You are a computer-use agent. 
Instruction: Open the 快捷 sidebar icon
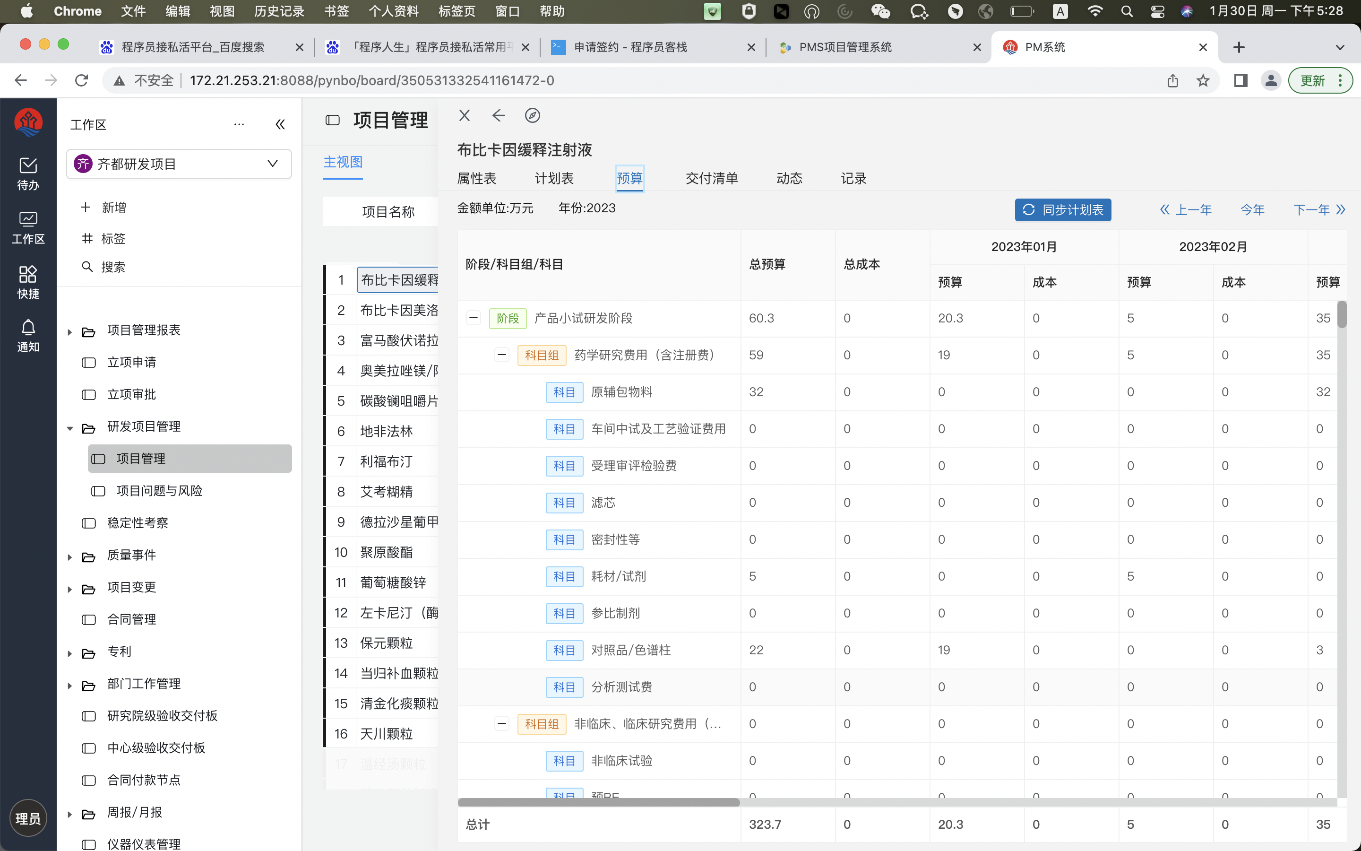(x=28, y=283)
